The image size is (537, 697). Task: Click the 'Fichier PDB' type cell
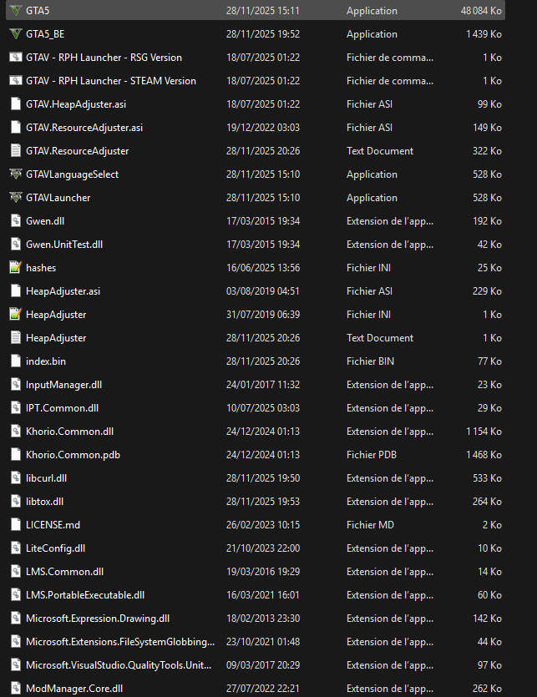[x=372, y=455]
